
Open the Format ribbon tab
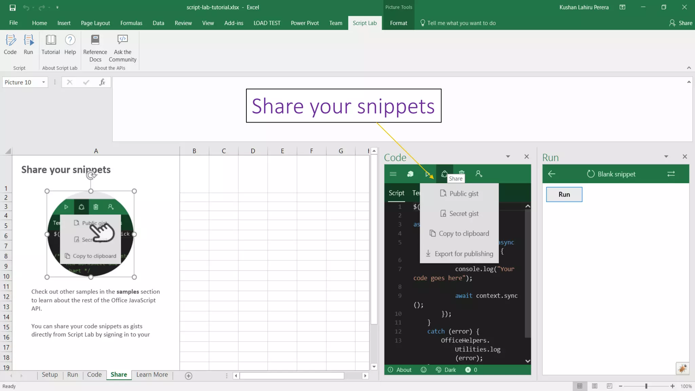click(398, 23)
